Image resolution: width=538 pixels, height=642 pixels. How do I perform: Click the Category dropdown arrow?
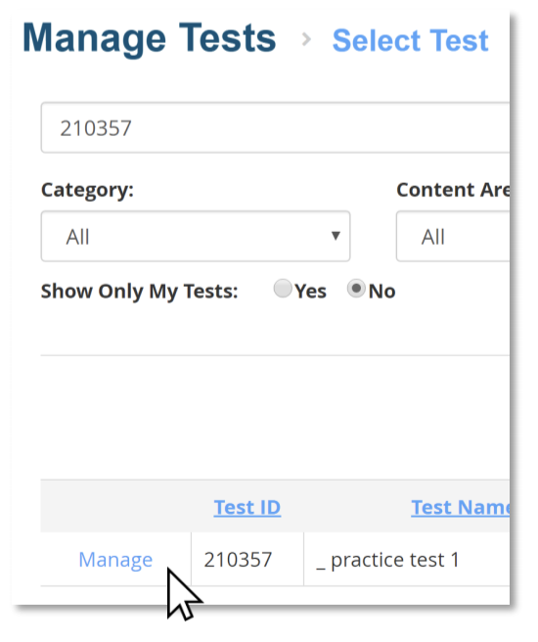[336, 236]
